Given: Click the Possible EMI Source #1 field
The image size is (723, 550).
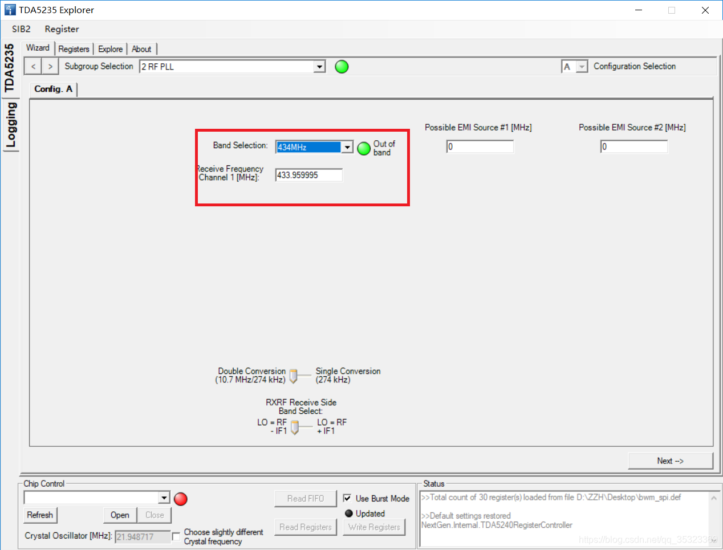Looking at the screenshot, I should point(480,146).
